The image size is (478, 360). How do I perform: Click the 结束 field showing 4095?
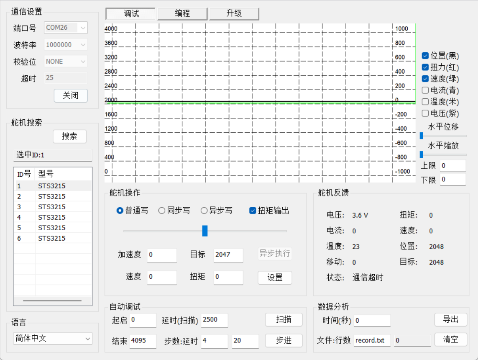[143, 341]
